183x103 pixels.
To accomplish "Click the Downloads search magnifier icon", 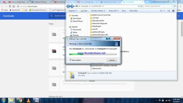I will pos(51,16).
